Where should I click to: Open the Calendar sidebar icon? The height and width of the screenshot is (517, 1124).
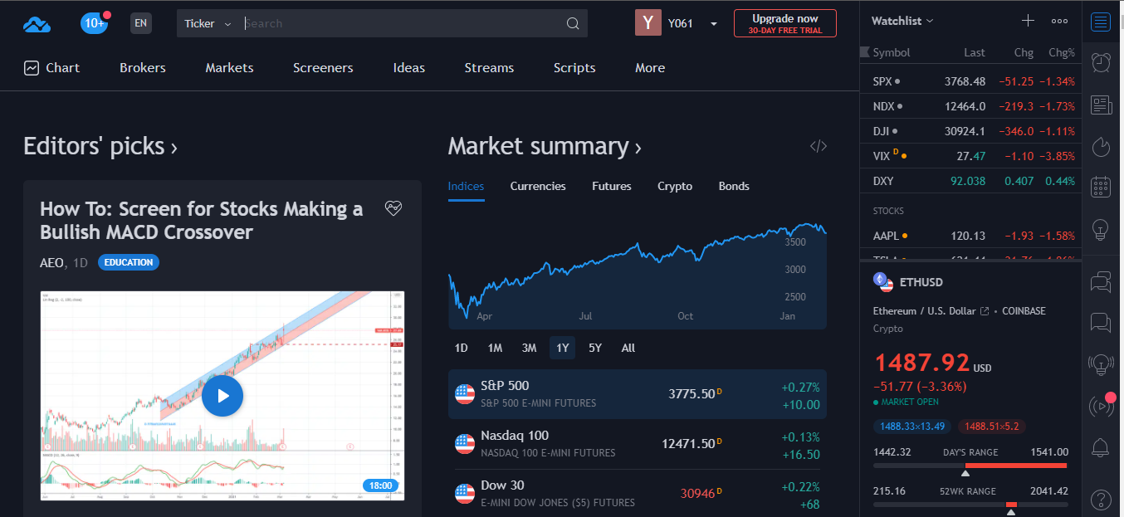click(x=1101, y=187)
